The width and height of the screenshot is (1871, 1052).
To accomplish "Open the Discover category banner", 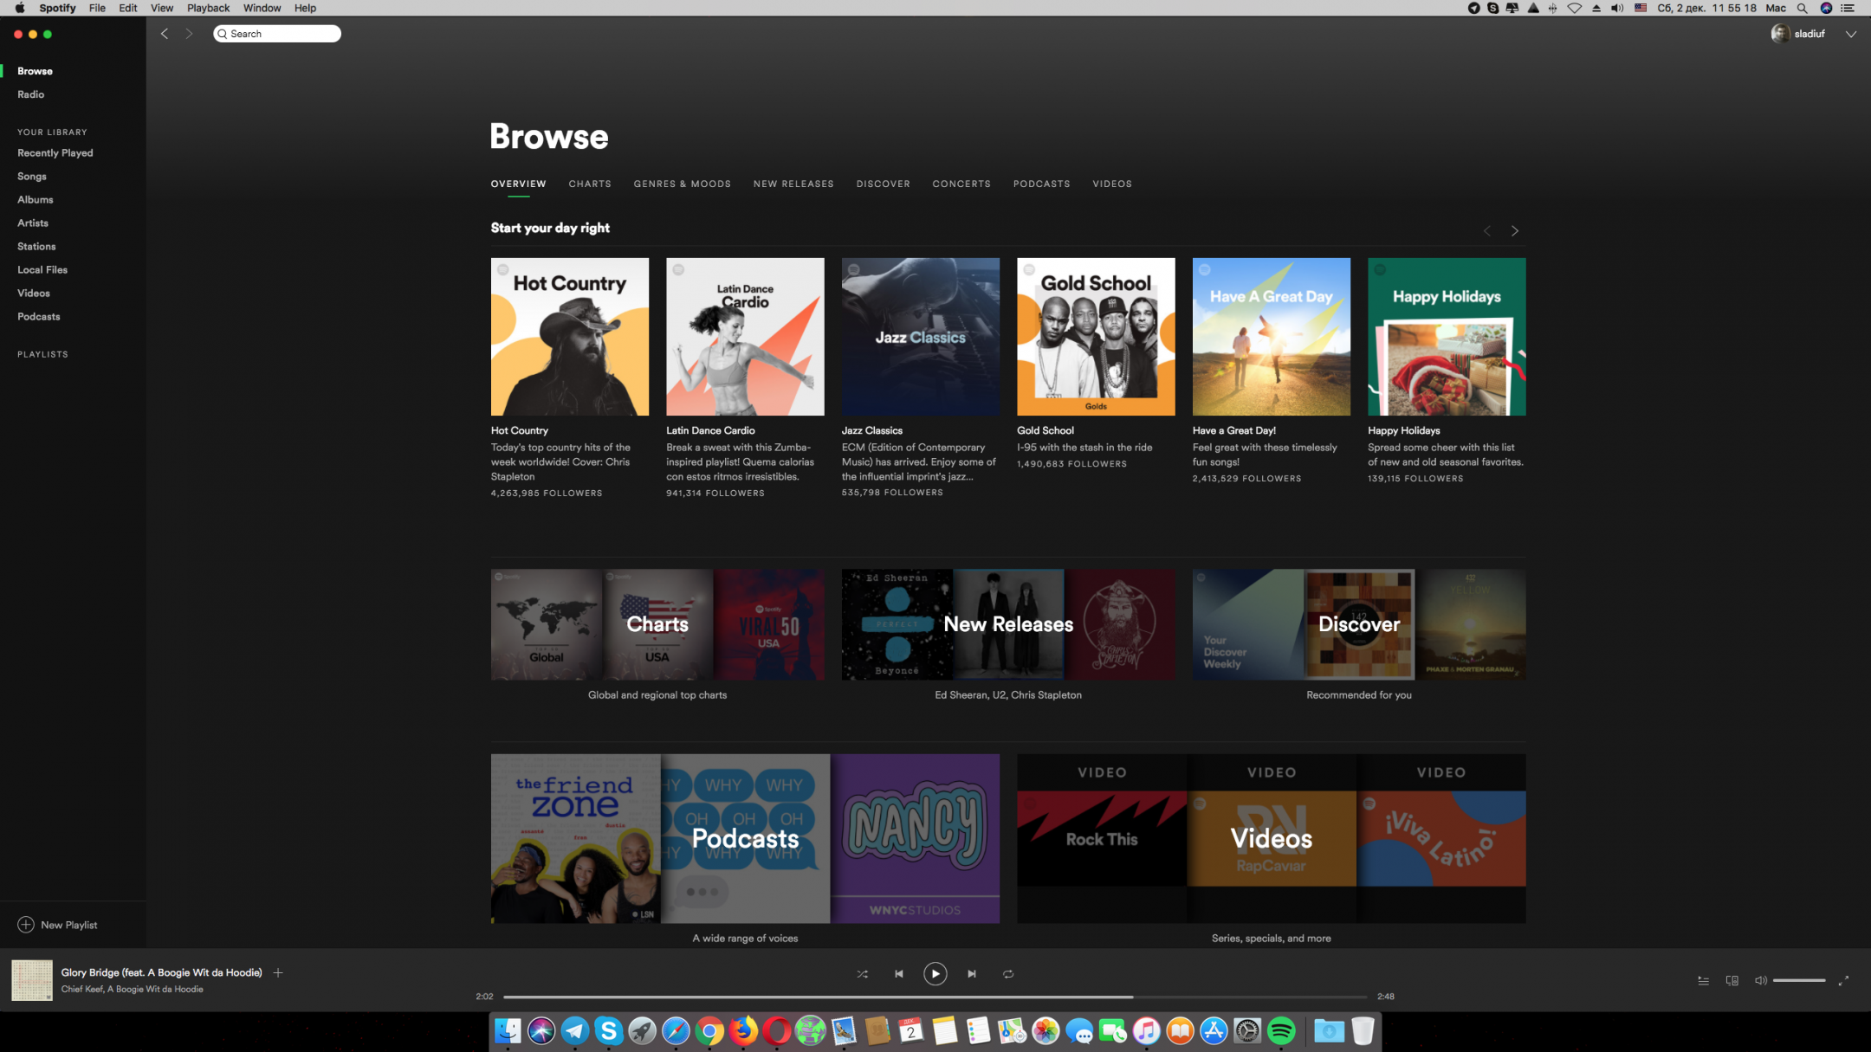I will coord(1359,624).
